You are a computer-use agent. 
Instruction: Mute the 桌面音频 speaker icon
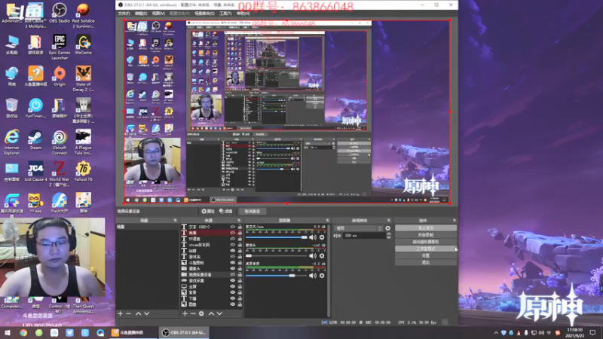pyautogui.click(x=313, y=276)
